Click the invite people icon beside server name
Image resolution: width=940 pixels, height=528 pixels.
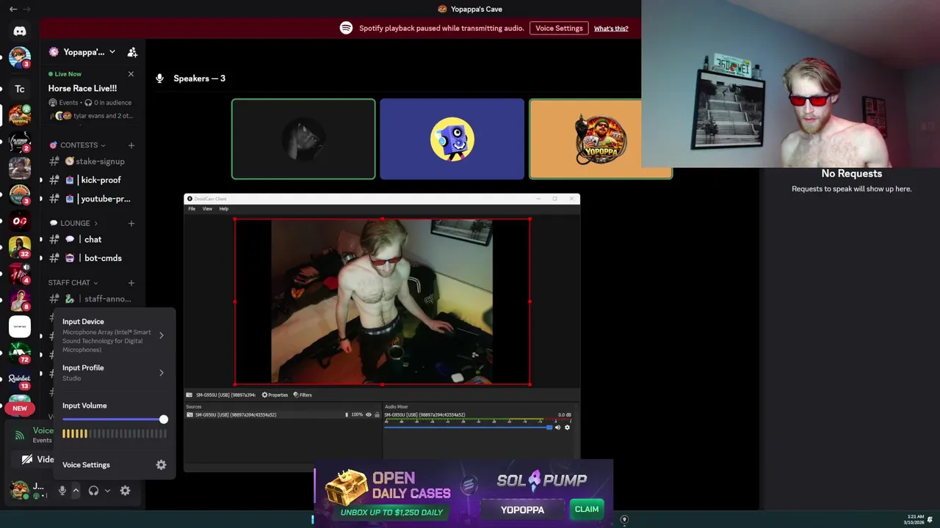point(132,52)
